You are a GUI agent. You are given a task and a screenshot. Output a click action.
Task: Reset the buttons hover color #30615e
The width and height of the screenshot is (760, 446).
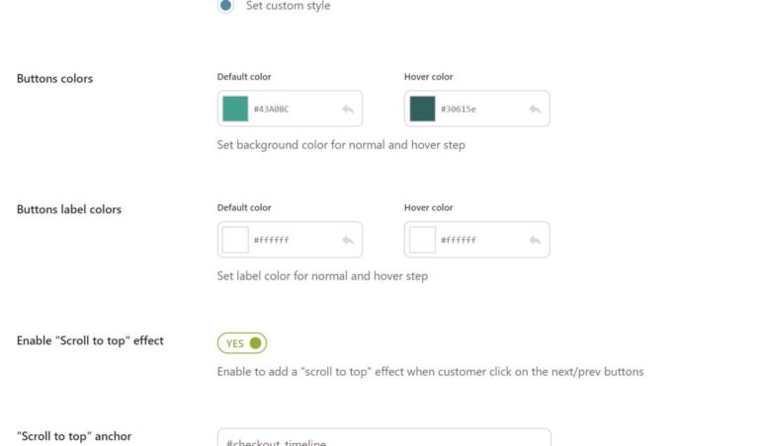click(x=535, y=110)
